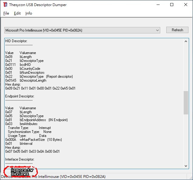Click '(Report descriptor)' text
The image size is (193, 180).
[59, 76]
